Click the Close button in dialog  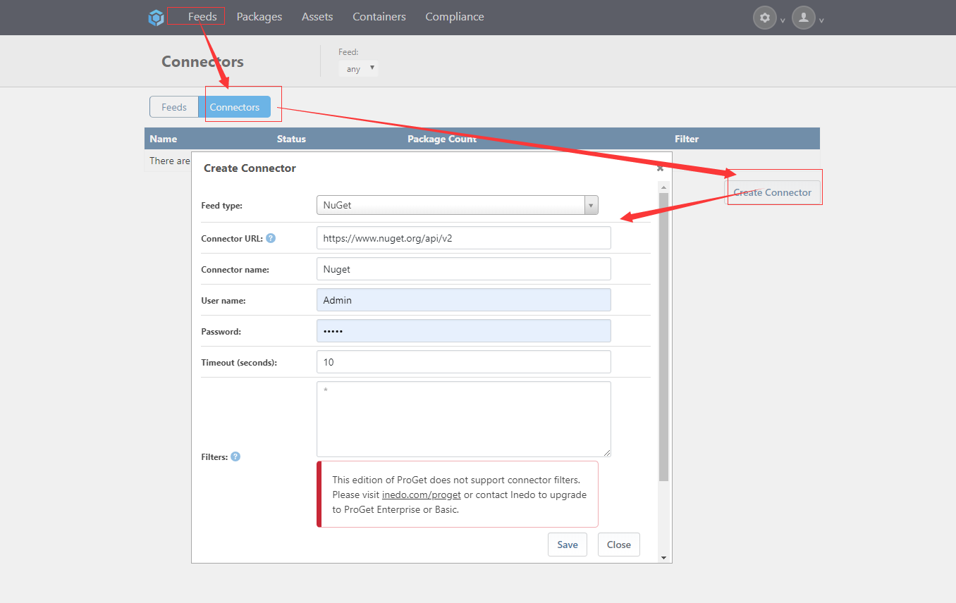click(619, 545)
